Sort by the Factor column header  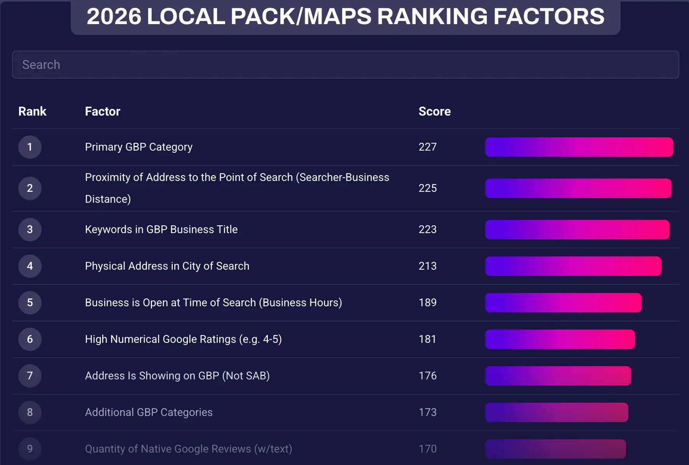click(103, 112)
